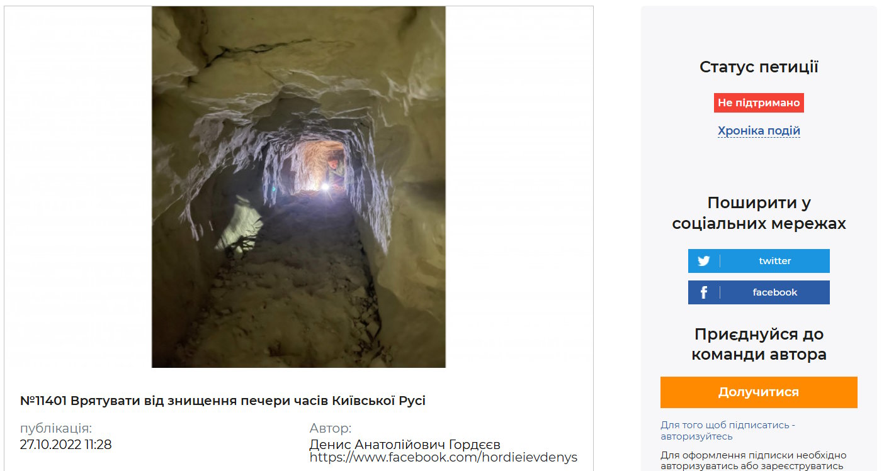884x471 pixels.
Task: Click petition title №11401 Врятувати від знищення
Action: [x=223, y=401]
